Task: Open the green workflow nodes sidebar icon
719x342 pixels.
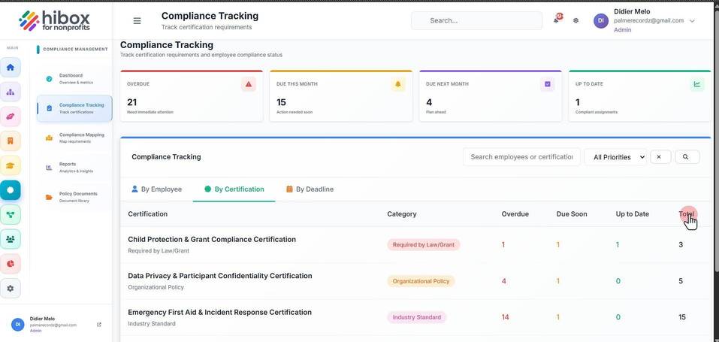Action: point(10,214)
